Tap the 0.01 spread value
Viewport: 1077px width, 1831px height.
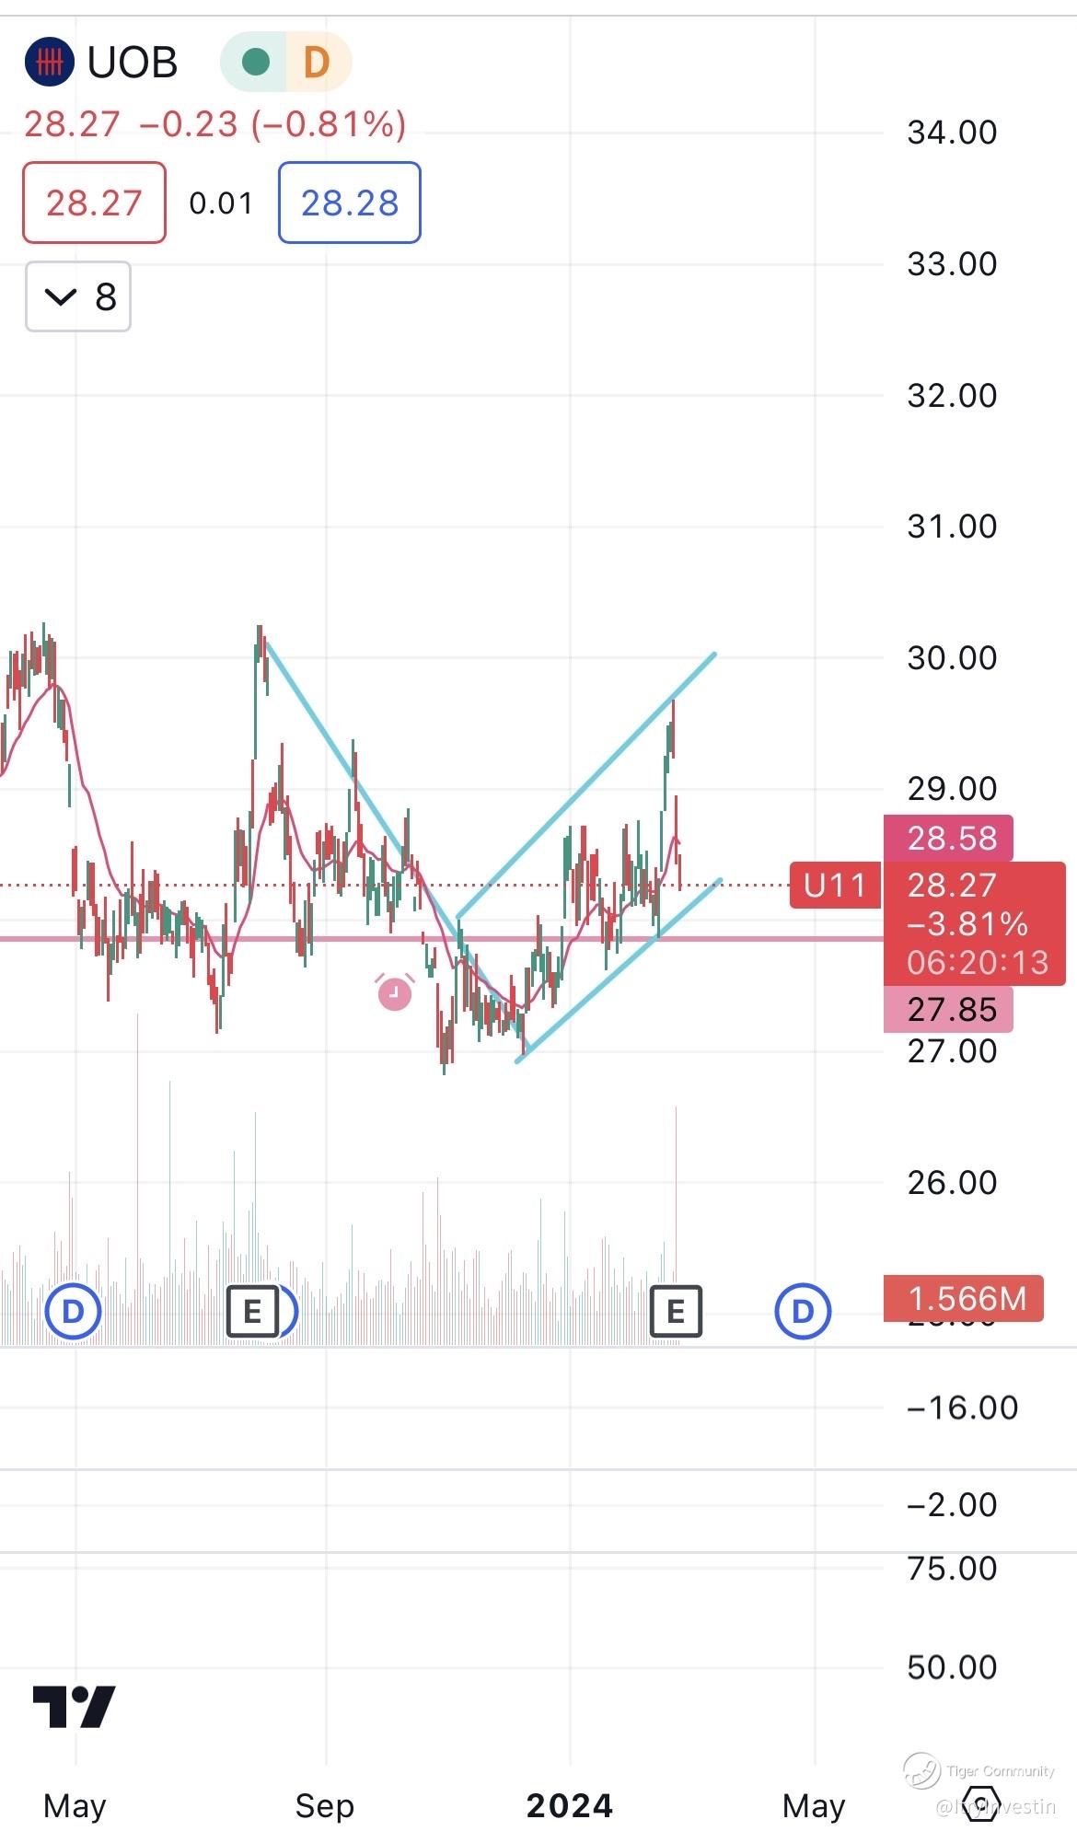(221, 203)
